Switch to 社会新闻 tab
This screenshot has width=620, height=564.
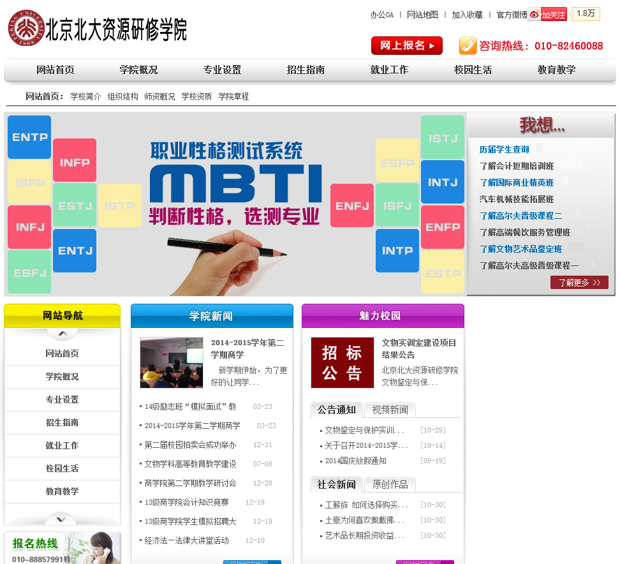pyautogui.click(x=337, y=484)
